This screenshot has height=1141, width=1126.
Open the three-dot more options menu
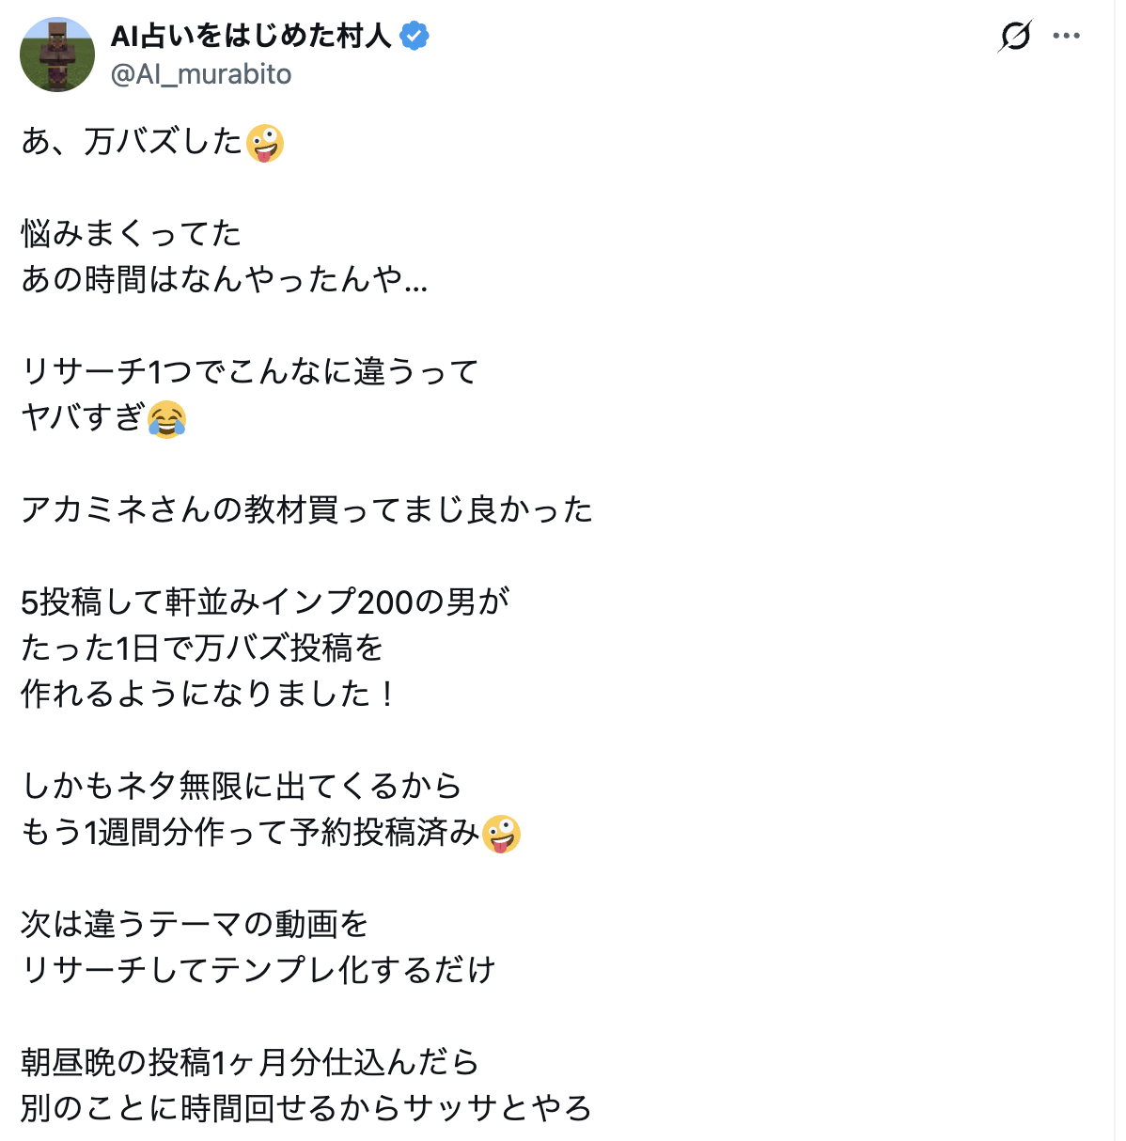pos(1067,37)
